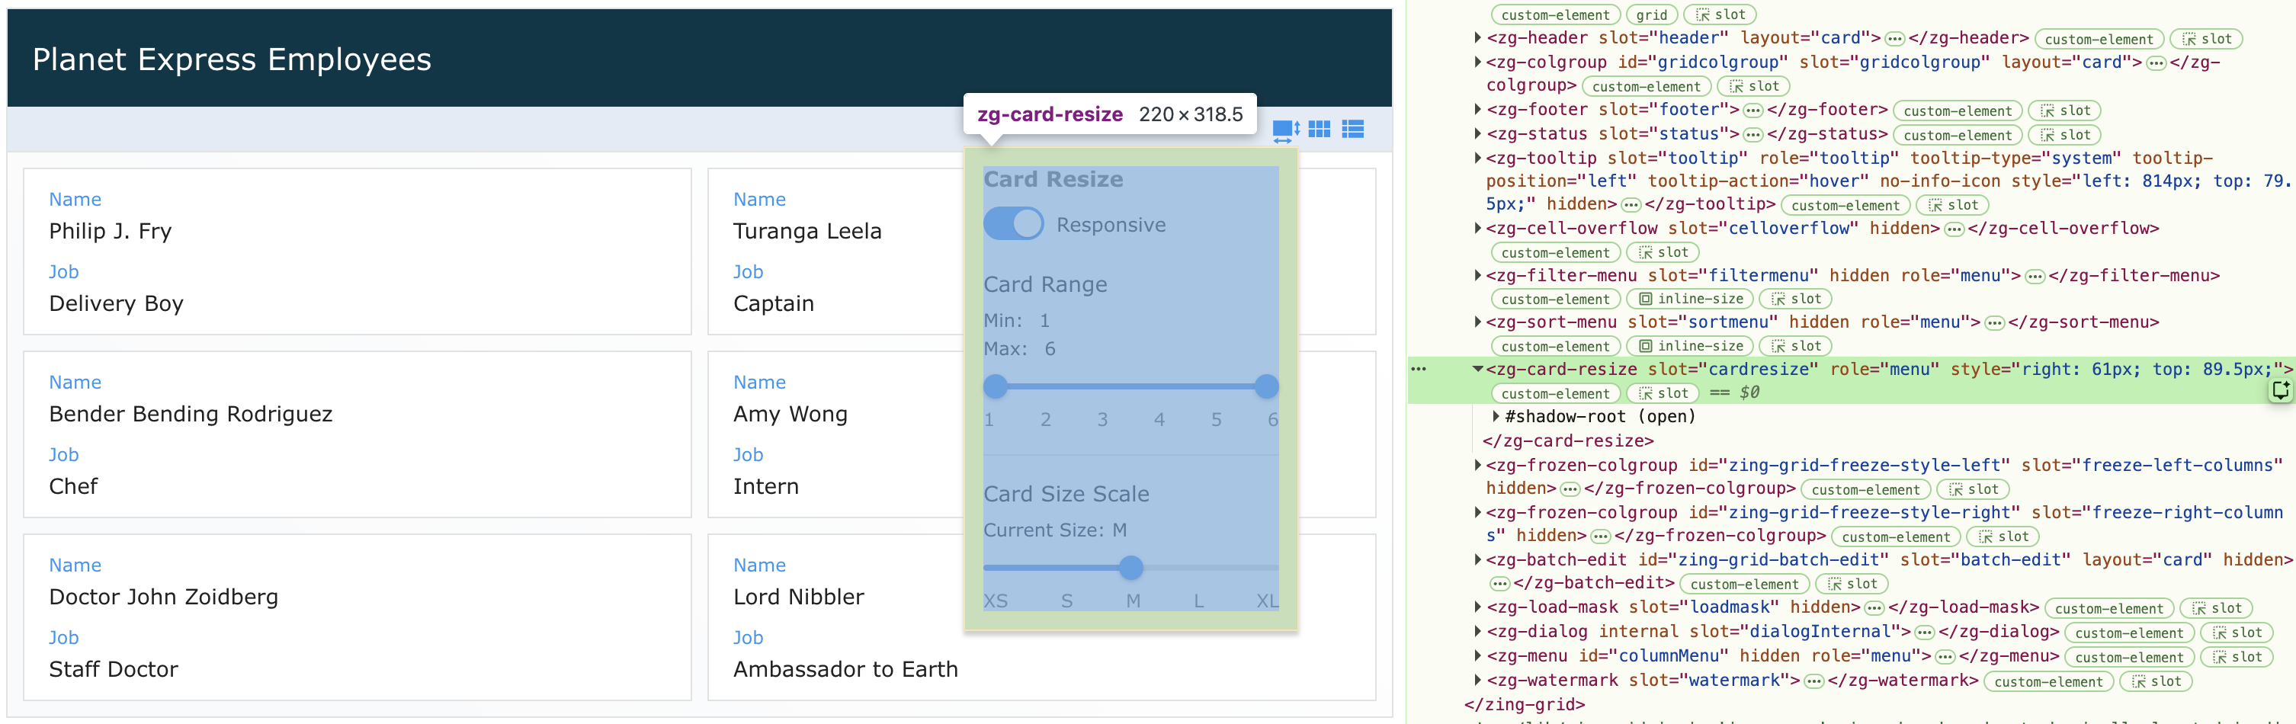Click slot badge beside zg-header

point(2206,38)
